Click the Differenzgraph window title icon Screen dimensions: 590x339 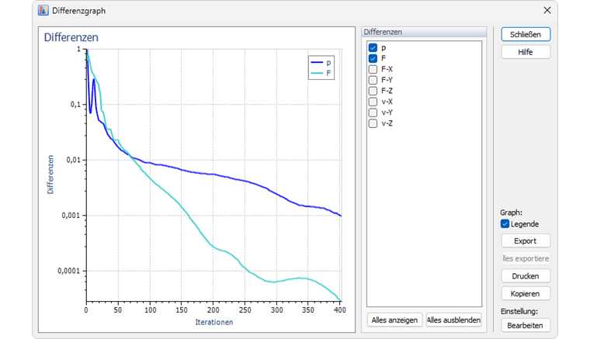pos(43,11)
